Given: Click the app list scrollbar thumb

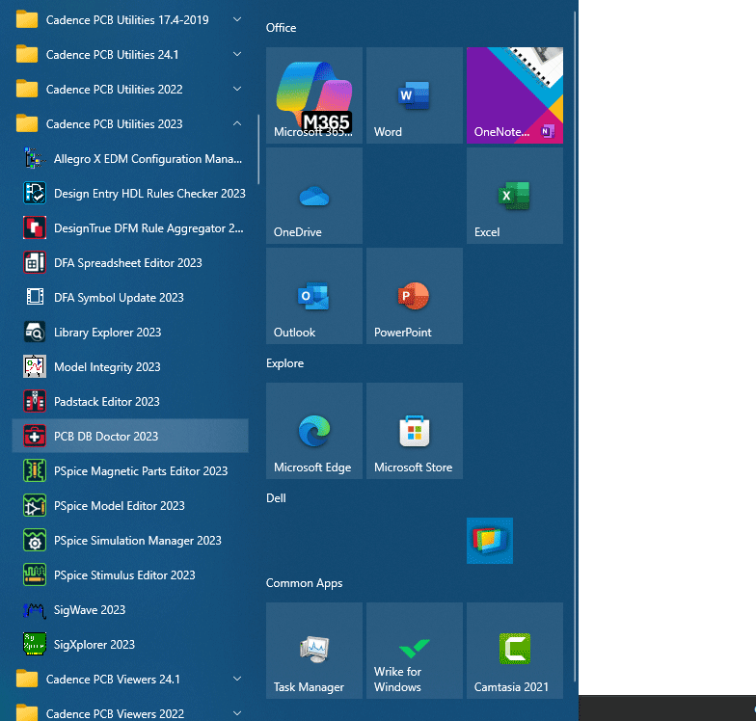Looking at the screenshot, I should tap(258, 149).
